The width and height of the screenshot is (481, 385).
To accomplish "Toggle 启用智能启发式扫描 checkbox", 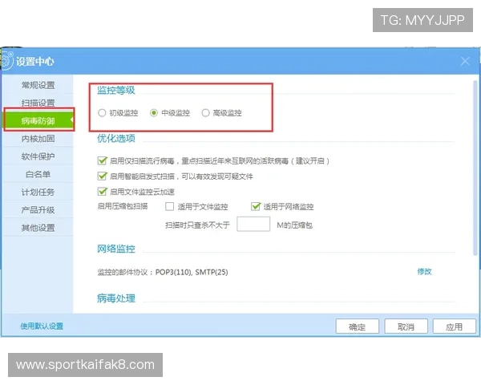I will pos(102,176).
